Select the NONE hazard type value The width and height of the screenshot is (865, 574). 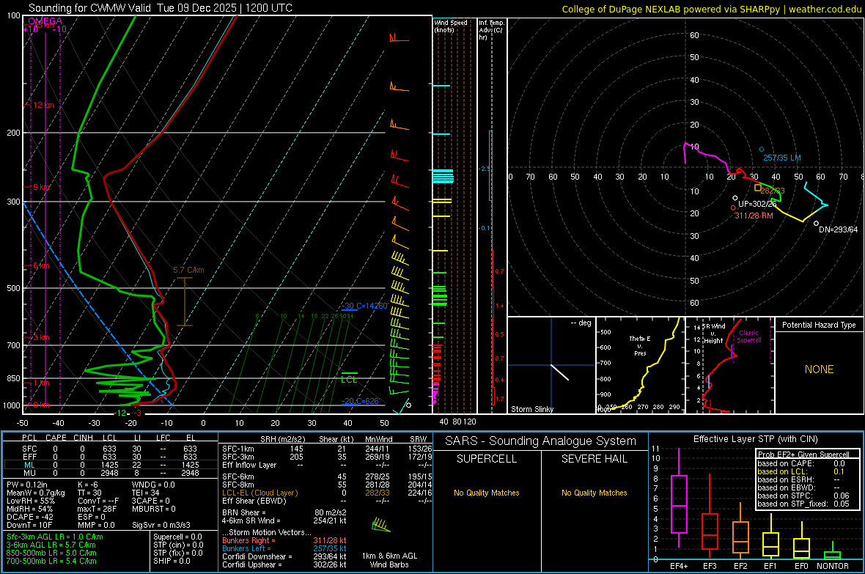[x=819, y=369]
